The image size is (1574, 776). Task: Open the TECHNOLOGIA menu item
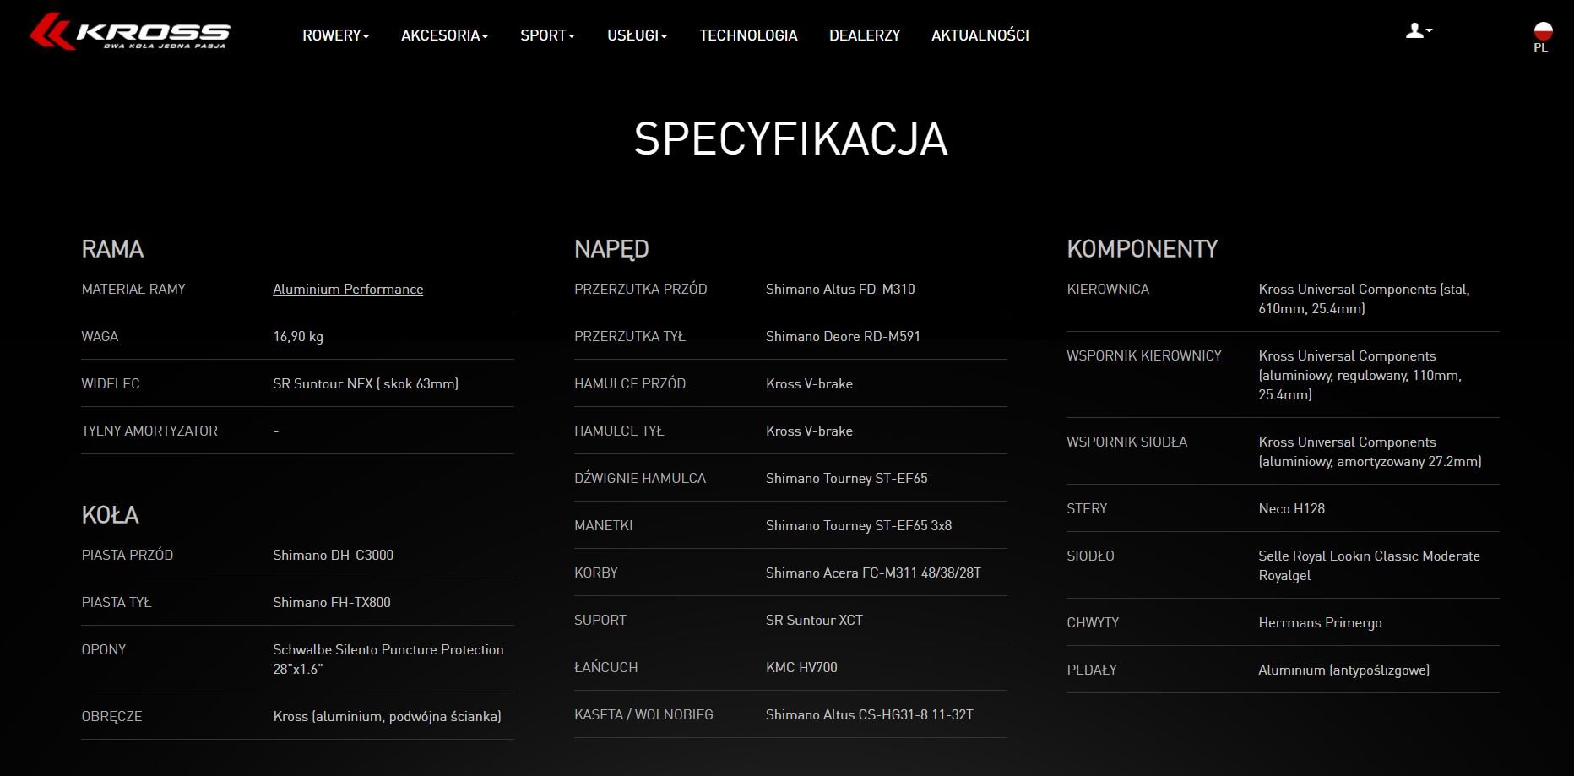748,35
